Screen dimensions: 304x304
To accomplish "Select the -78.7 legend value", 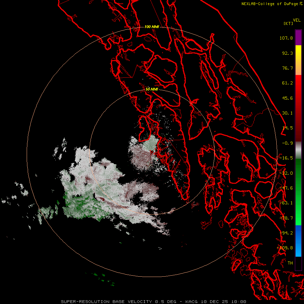I will (286, 218).
